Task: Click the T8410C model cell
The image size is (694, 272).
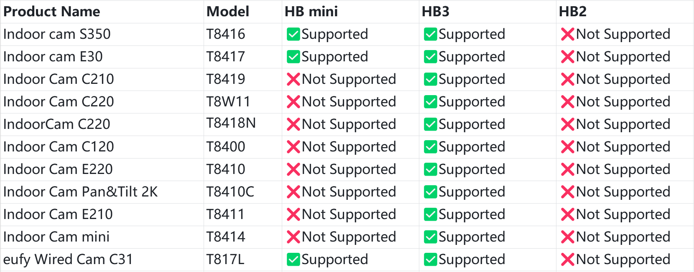Action: point(230,192)
